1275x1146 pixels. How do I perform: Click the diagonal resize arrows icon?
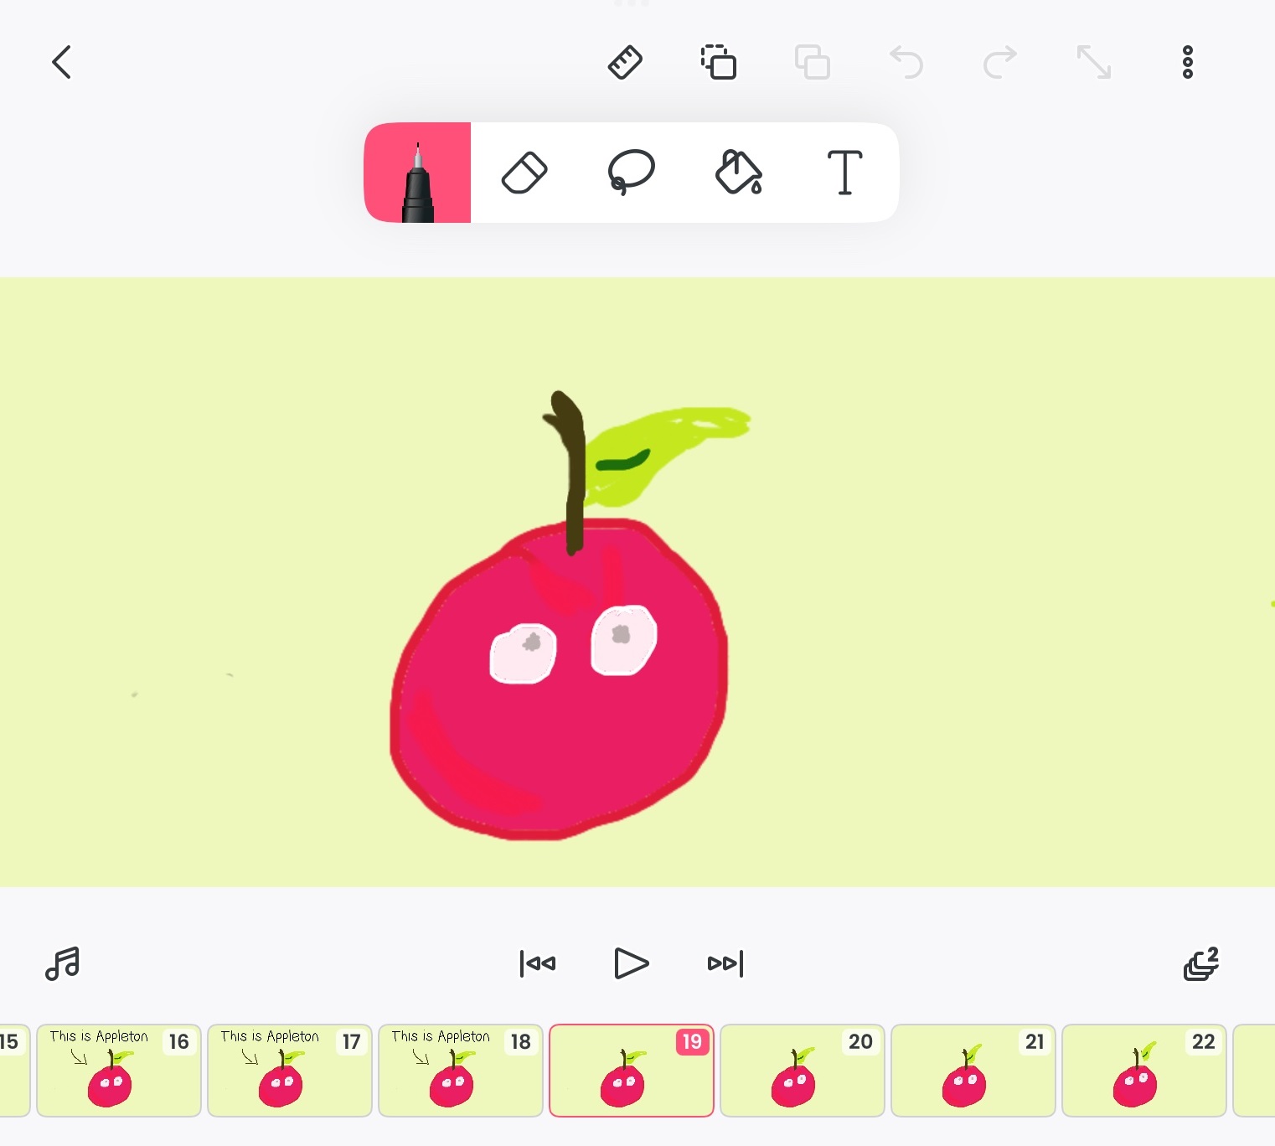pyautogui.click(x=1094, y=63)
